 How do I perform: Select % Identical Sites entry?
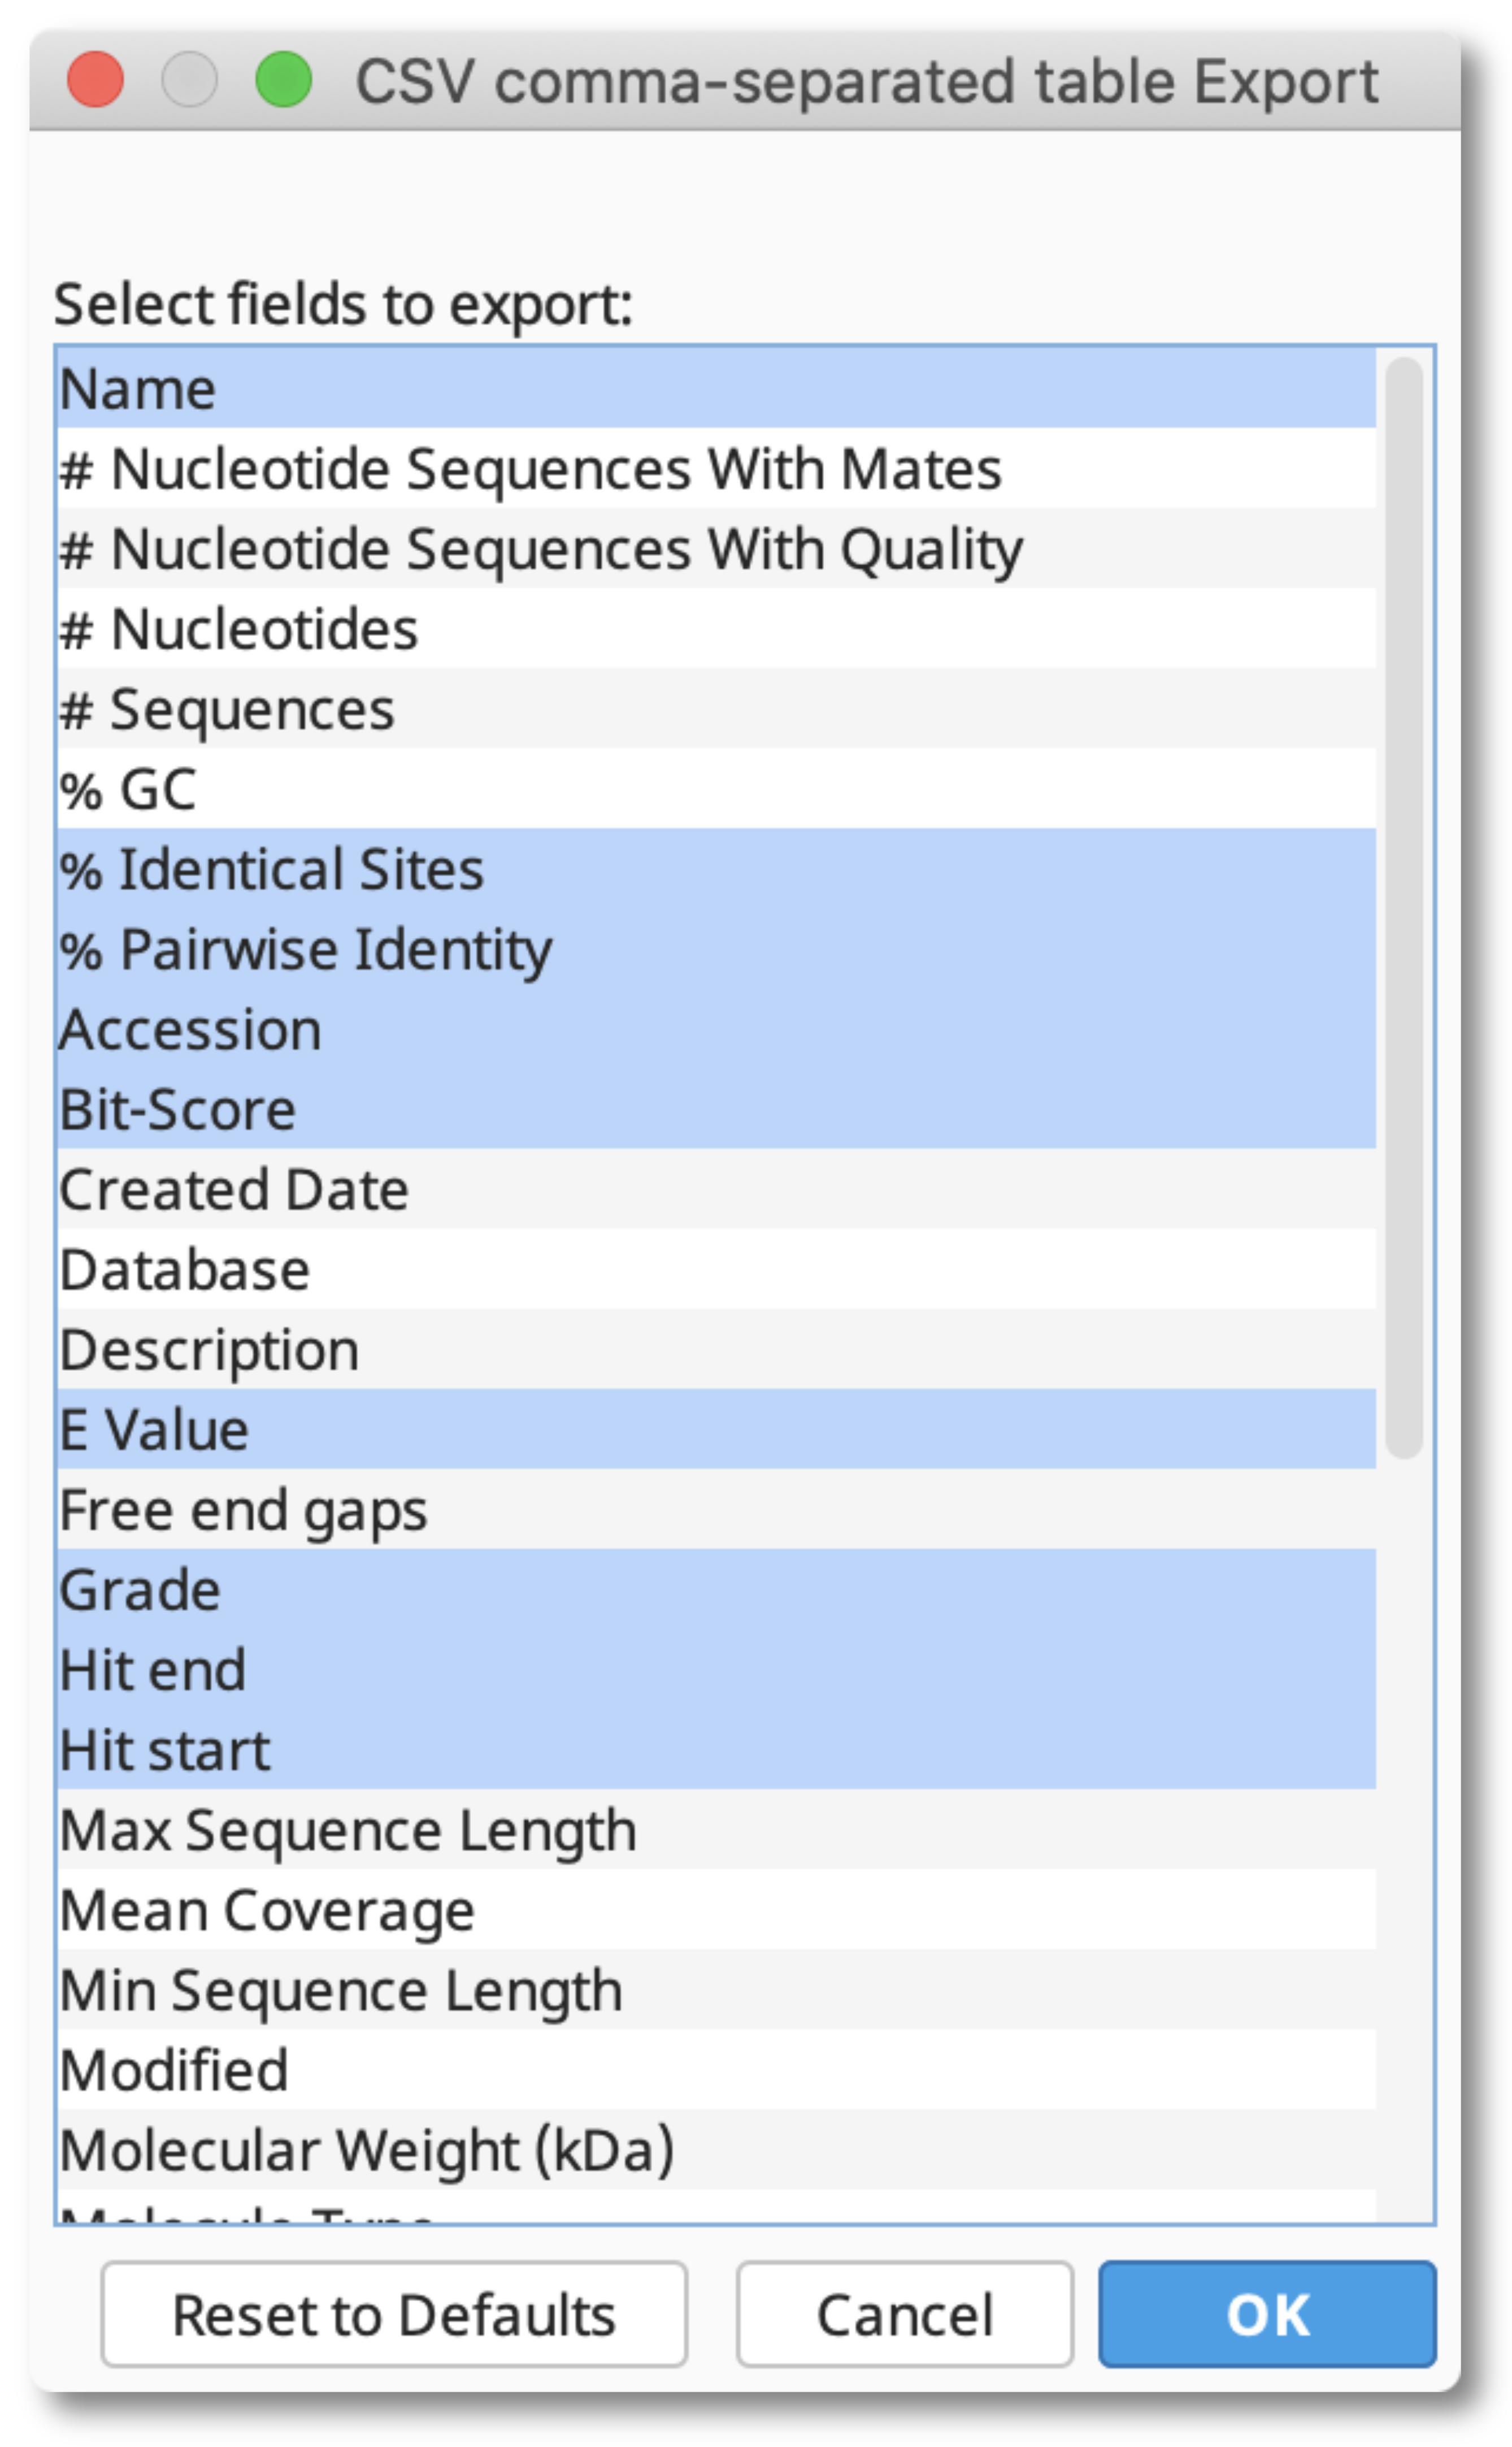pos(716,868)
